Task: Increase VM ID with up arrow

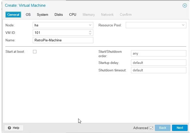Action: (90, 31)
